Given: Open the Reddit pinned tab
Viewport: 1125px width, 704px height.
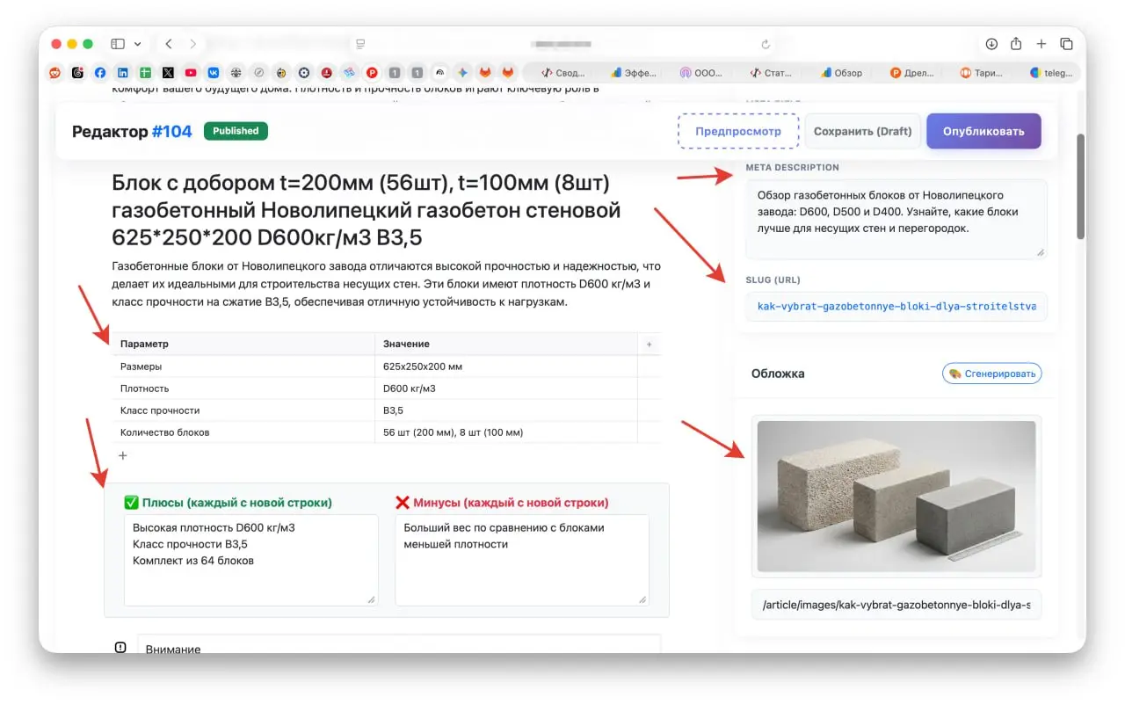Looking at the screenshot, I should 55,73.
